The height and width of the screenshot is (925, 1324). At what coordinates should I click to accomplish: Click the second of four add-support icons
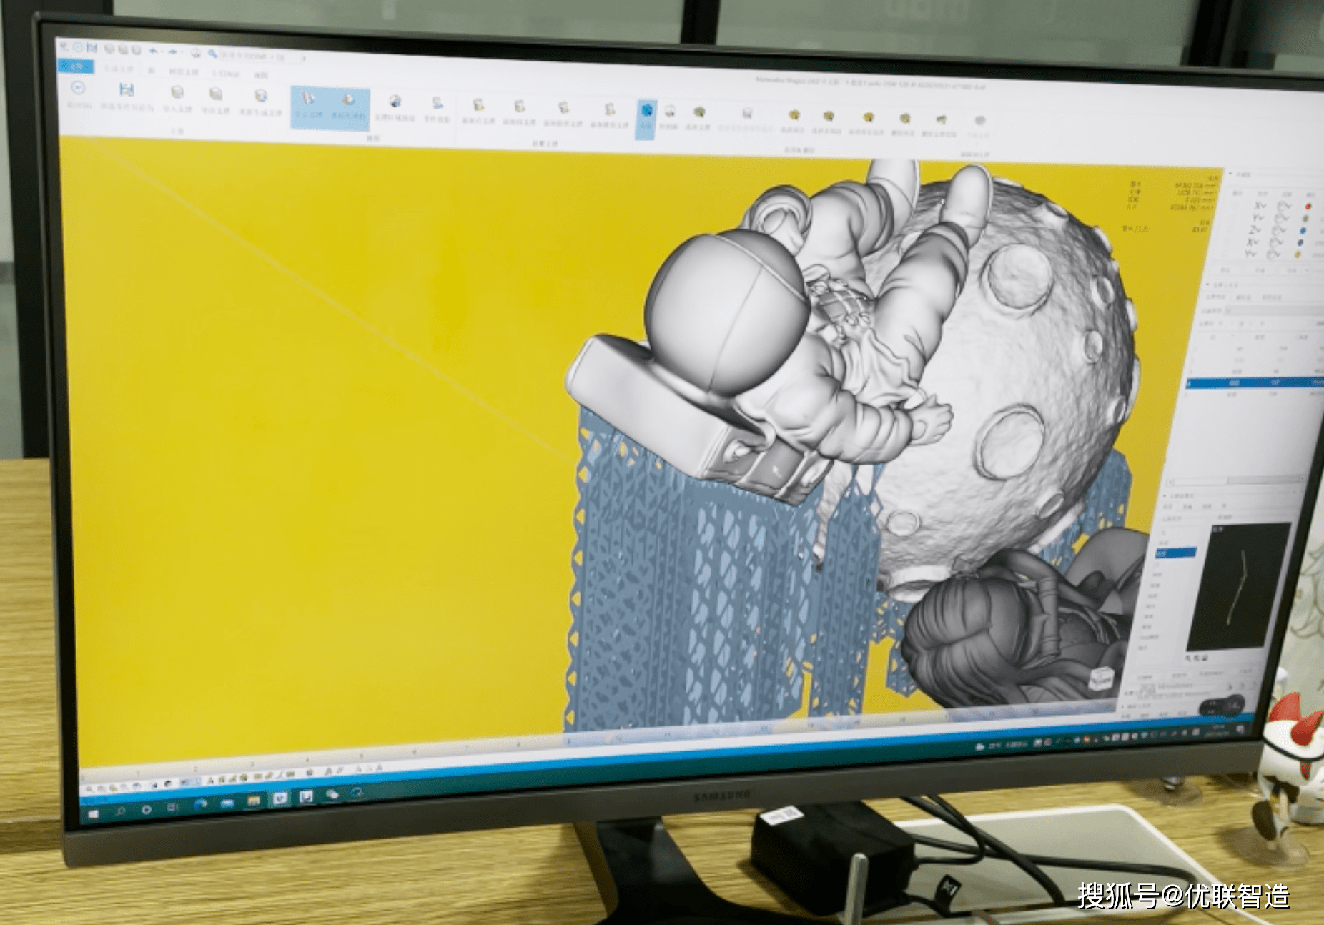pyautogui.click(x=520, y=107)
